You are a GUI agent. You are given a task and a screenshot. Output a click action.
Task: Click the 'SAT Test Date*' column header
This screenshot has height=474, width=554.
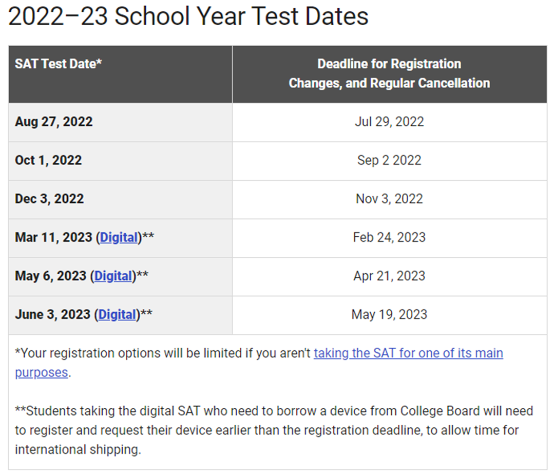(x=121, y=74)
